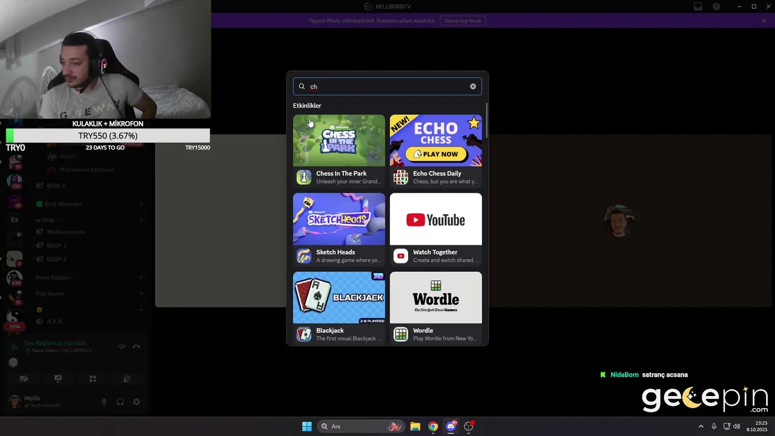Click the "Chess In The Park" title
This screenshot has width=775, height=436.
point(341,173)
